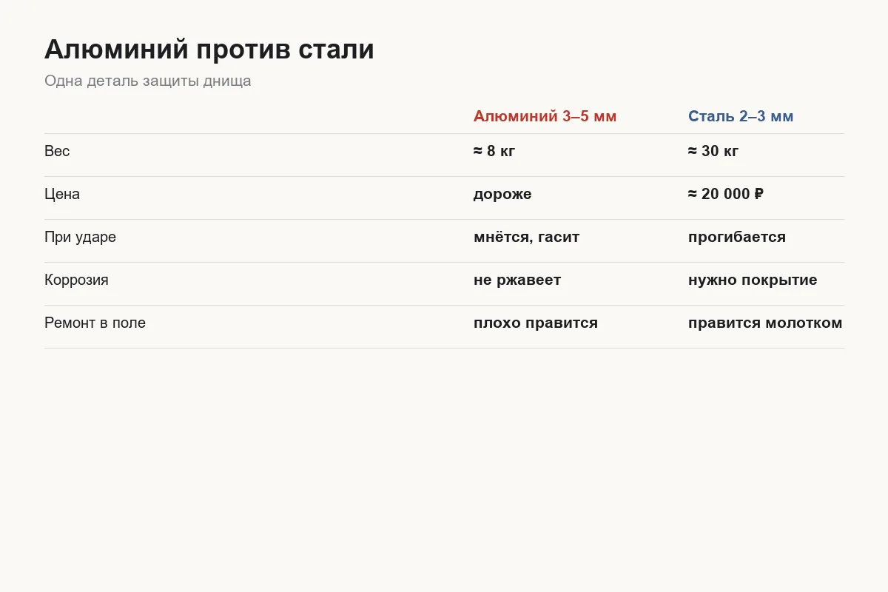The height and width of the screenshot is (592, 888).
Task: Select the cell "правится молотком"
Action: coord(765,323)
